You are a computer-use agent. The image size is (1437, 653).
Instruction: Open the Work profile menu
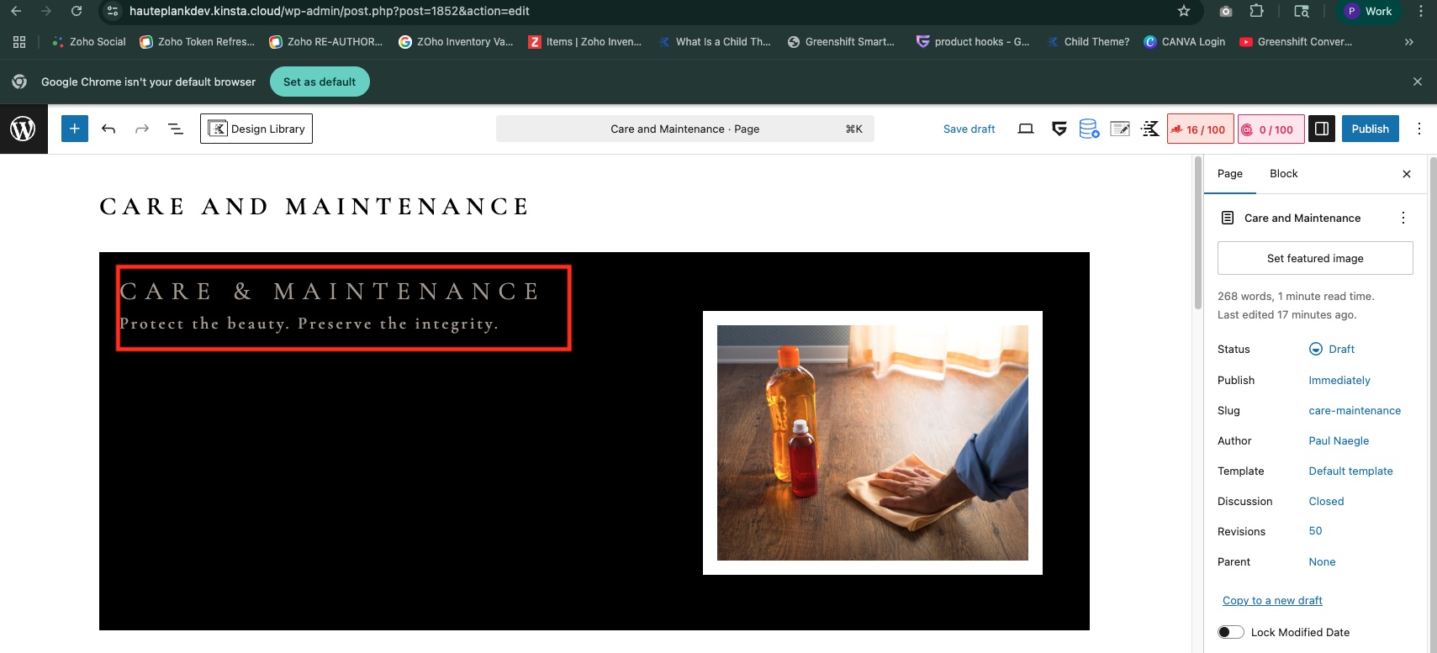coord(1369,11)
